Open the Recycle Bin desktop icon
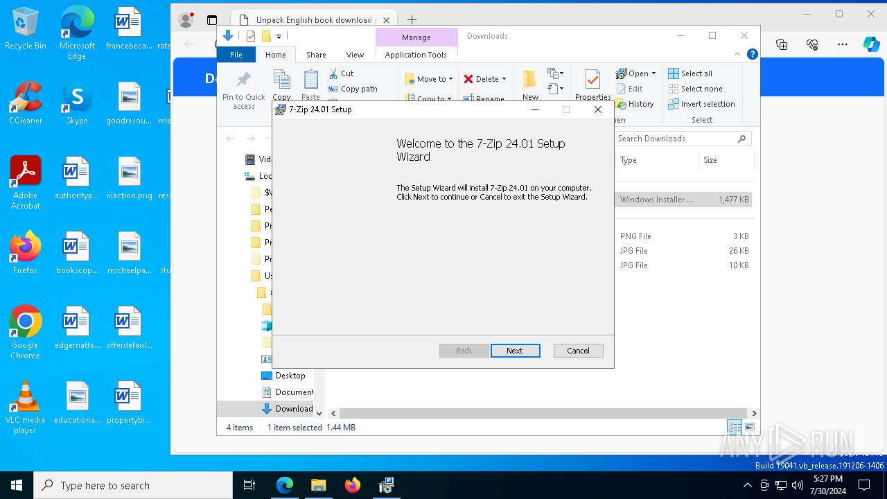The height and width of the screenshot is (499, 887). [26, 29]
